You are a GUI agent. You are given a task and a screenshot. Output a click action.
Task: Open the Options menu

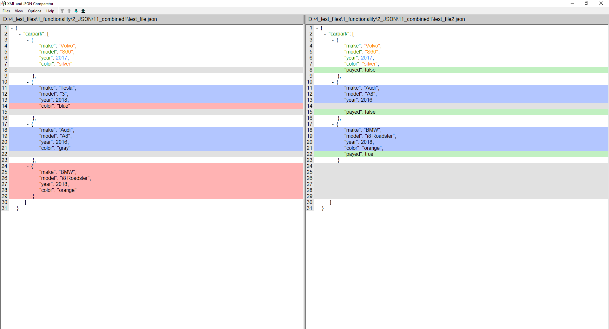(35, 11)
